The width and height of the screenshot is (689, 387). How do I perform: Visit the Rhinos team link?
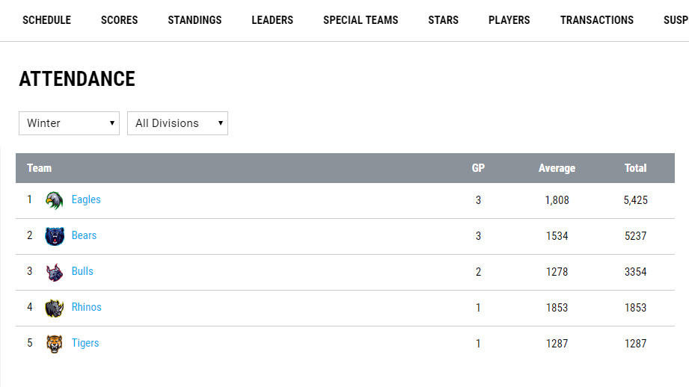[87, 307]
